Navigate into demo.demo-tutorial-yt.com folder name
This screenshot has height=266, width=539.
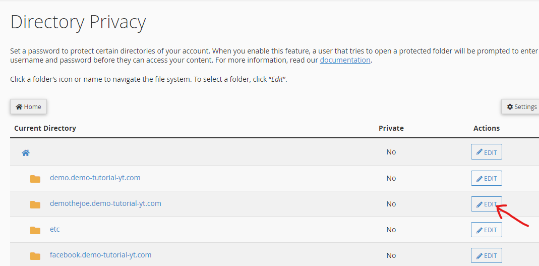pos(95,178)
